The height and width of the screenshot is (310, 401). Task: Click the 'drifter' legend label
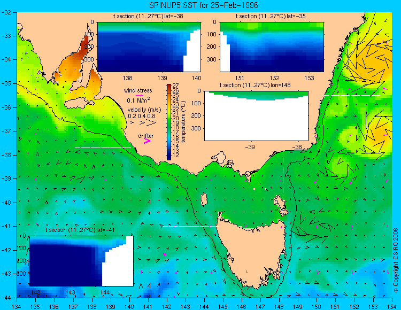(146, 136)
